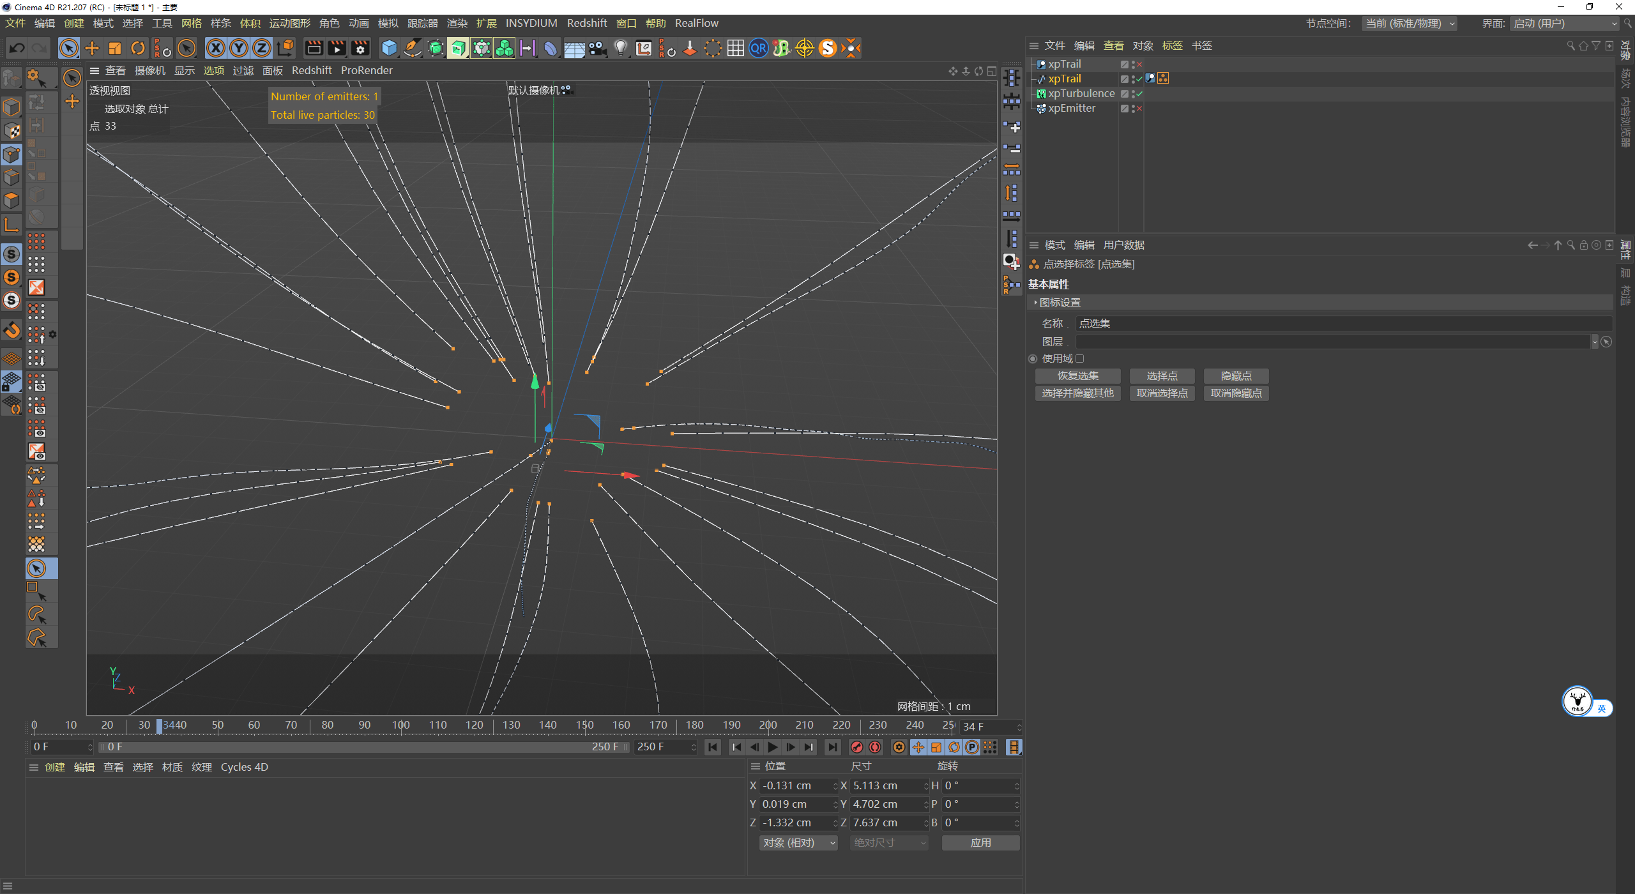The image size is (1635, 894).
Task: Click the 应用 button in the coordinates panel
Action: pos(980,842)
